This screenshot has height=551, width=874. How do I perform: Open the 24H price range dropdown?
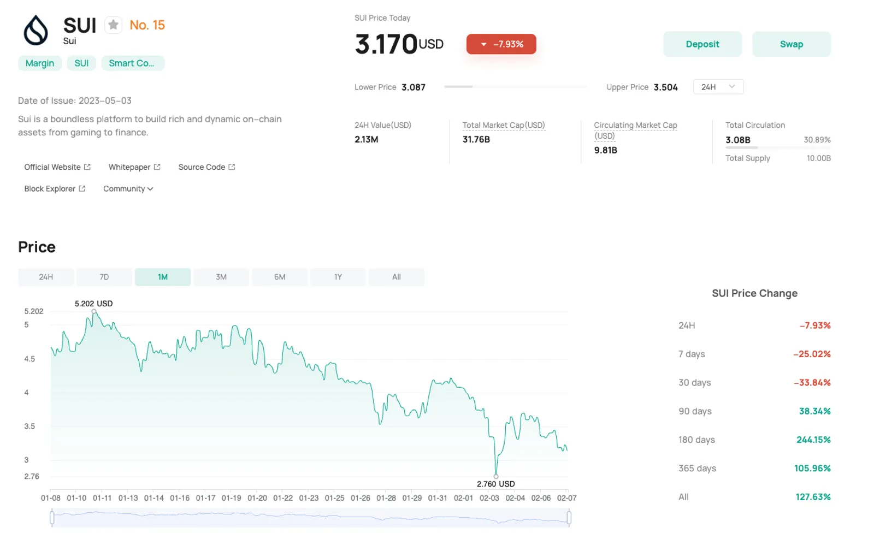click(x=718, y=87)
